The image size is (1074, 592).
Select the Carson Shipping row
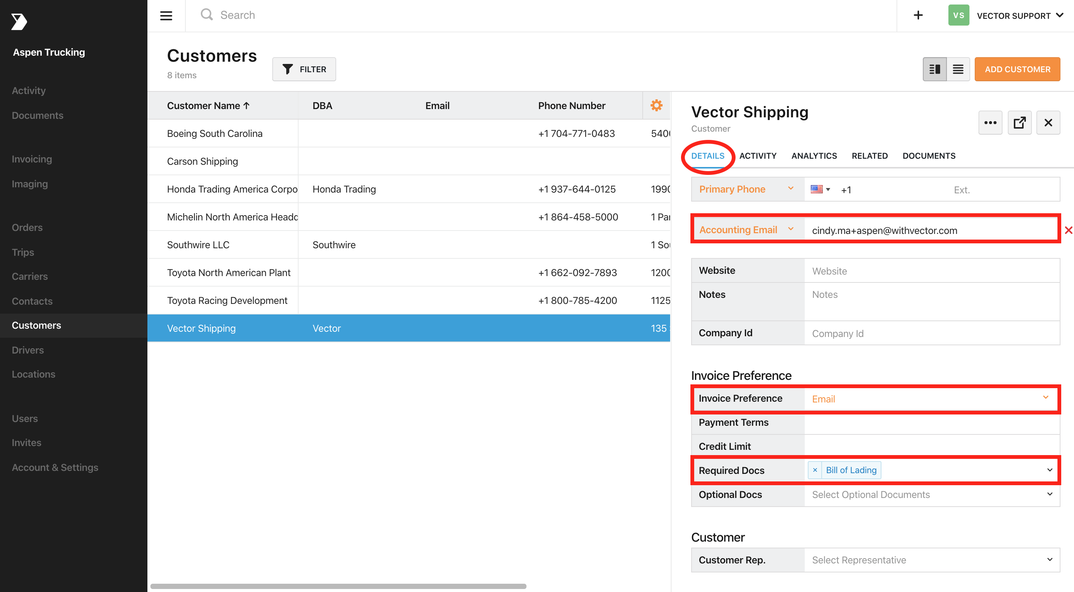(x=409, y=161)
